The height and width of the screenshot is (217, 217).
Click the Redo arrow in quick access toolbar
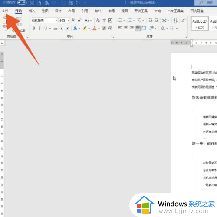[63, 3]
